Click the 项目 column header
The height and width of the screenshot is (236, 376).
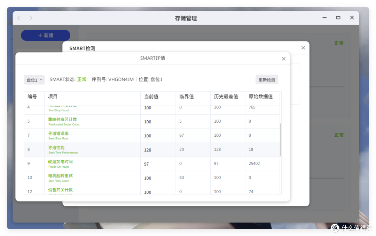point(53,97)
